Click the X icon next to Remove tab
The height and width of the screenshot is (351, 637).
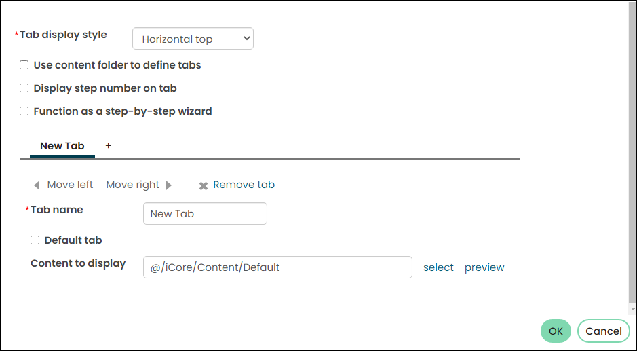pos(204,186)
